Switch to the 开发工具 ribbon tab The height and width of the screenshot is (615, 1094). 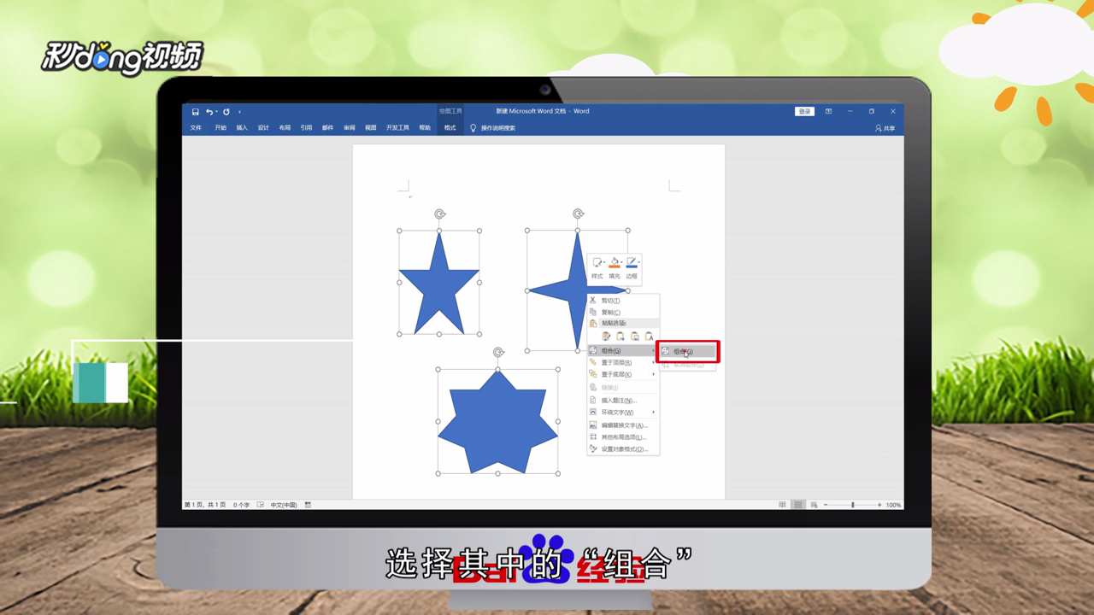point(397,128)
